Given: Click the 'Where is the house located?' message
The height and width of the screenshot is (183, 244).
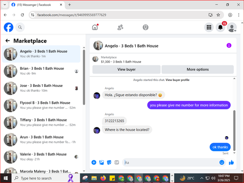Looking at the screenshot, I should [x=127, y=130].
